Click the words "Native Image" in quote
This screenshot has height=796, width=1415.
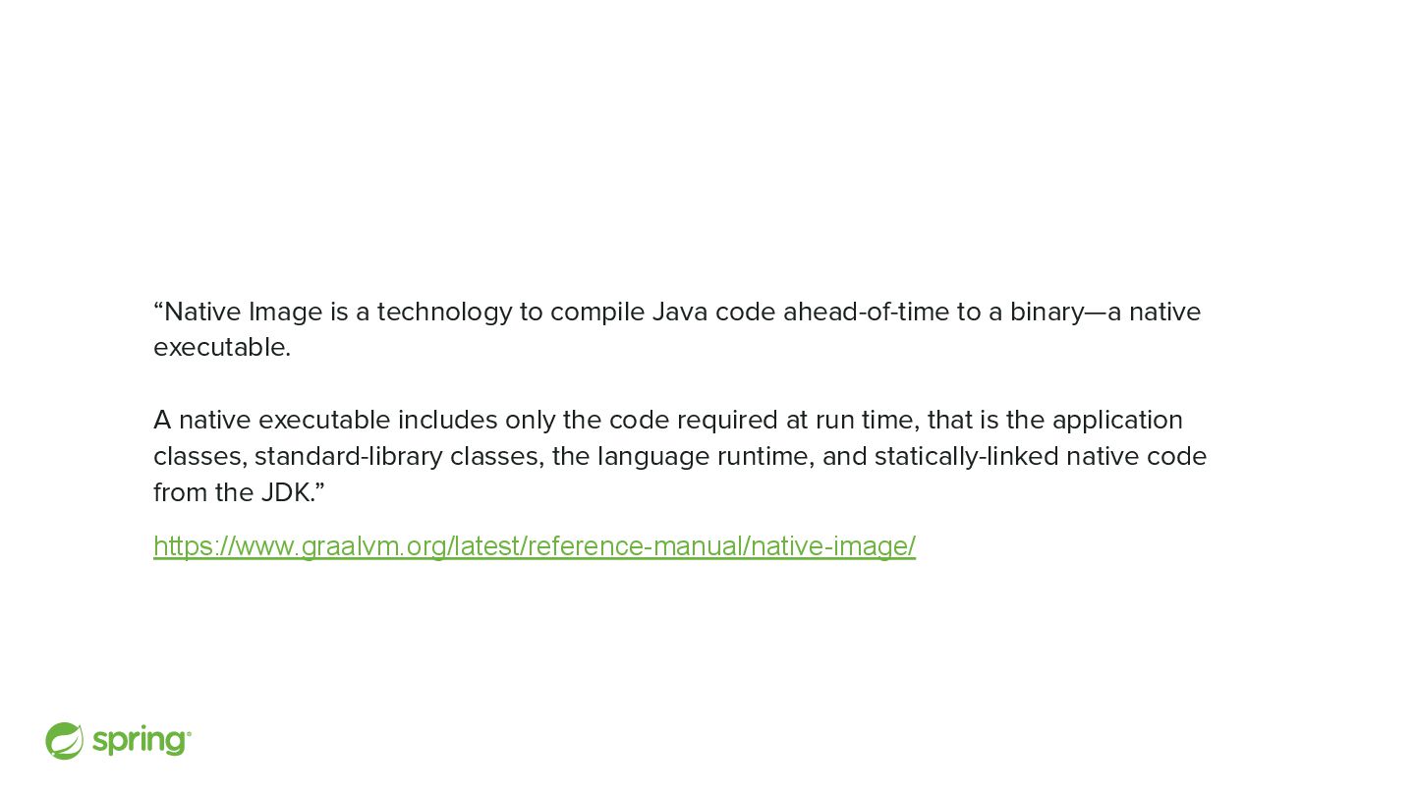coord(244,312)
